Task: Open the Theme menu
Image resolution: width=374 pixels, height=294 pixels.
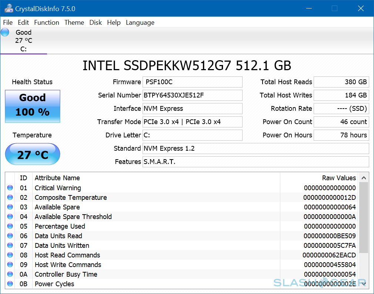Action: pos(74,23)
